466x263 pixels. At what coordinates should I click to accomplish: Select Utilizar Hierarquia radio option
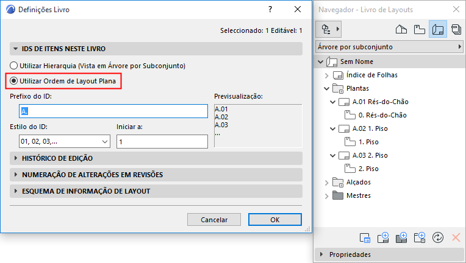click(x=14, y=66)
